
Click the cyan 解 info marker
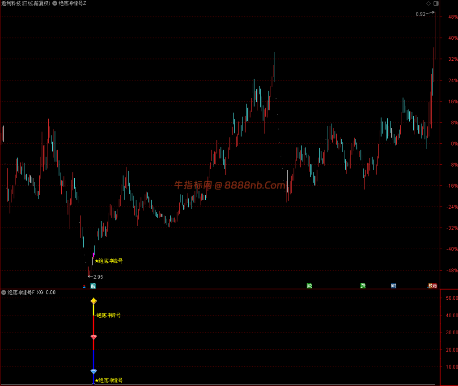(93, 285)
